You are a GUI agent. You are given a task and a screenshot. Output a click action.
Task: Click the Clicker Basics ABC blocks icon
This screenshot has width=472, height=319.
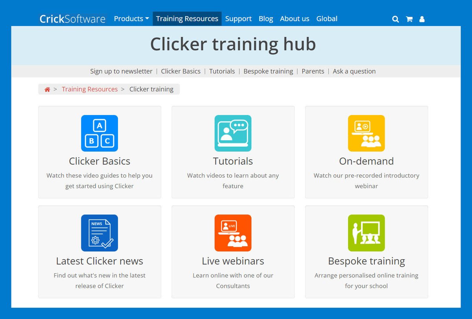pyautogui.click(x=99, y=133)
